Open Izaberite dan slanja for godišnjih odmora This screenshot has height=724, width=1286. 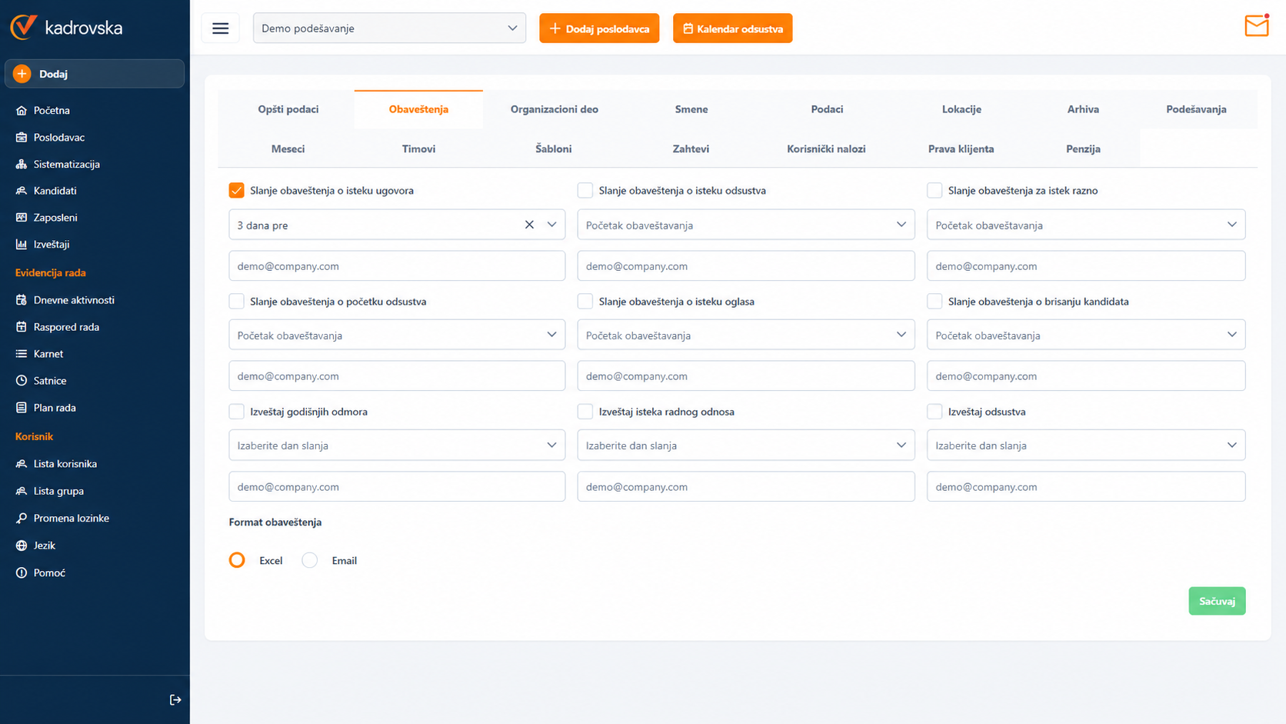[397, 445]
